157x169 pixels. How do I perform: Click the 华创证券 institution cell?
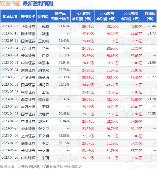coord(28,26)
